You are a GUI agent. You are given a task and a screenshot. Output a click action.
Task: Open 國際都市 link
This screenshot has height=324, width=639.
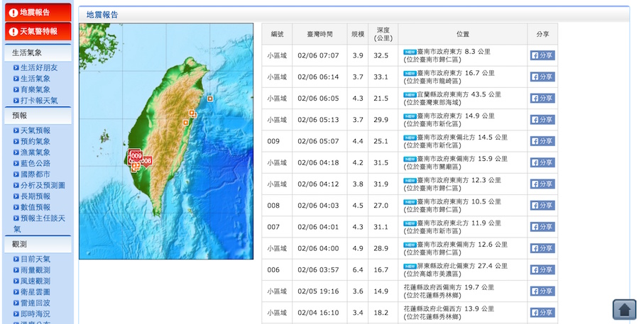[x=35, y=174]
